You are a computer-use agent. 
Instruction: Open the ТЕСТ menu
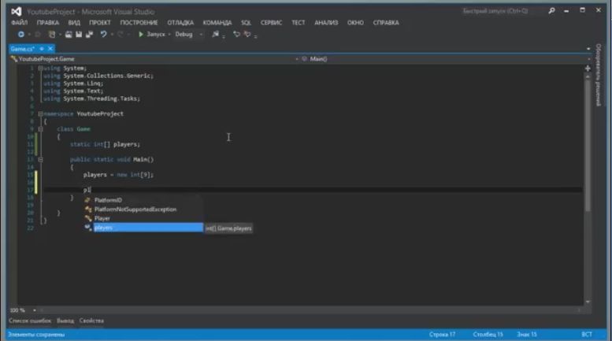[x=299, y=23]
